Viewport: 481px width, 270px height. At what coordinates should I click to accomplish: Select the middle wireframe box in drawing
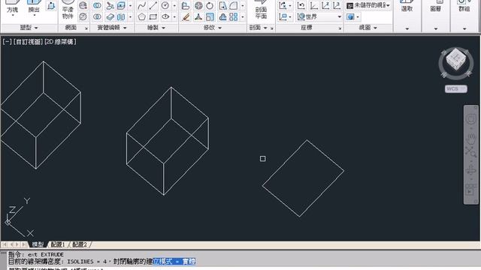coord(168,141)
